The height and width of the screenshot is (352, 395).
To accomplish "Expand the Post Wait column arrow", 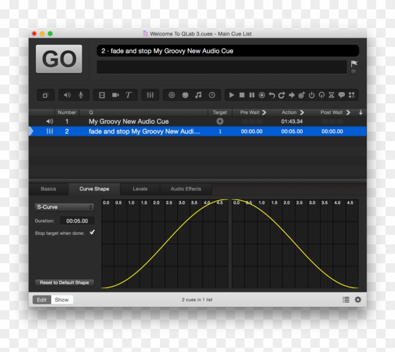I will (348, 112).
